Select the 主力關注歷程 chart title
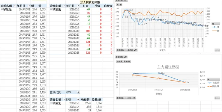Screen dimensions: 222x112 coord(168,67)
